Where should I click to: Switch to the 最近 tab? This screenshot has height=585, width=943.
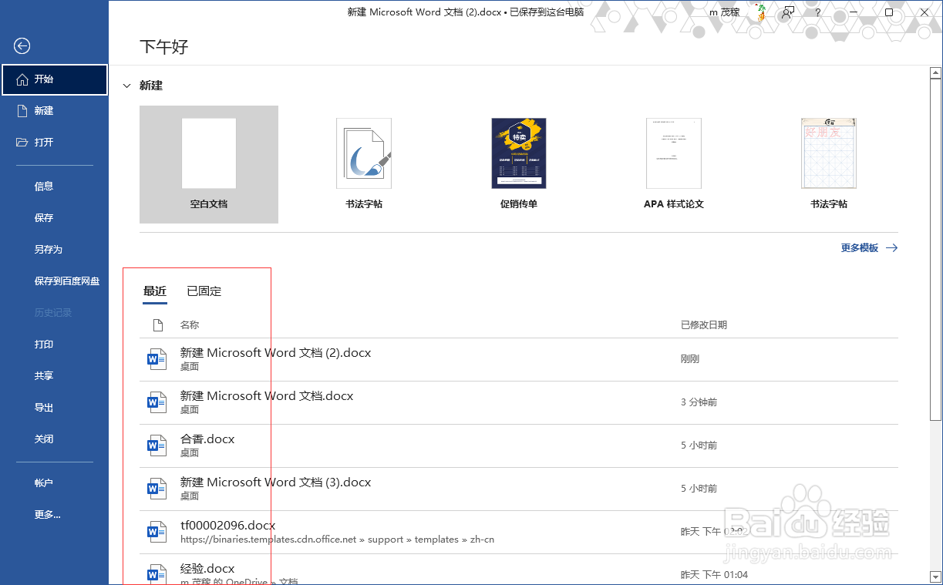[155, 291]
